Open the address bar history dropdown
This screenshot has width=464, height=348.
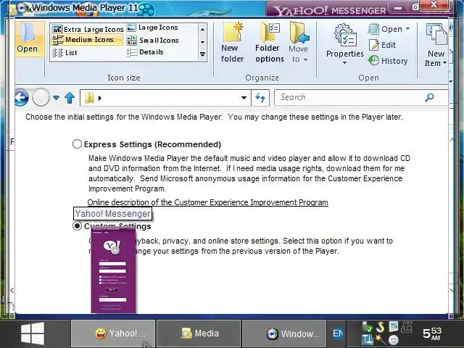(244, 98)
